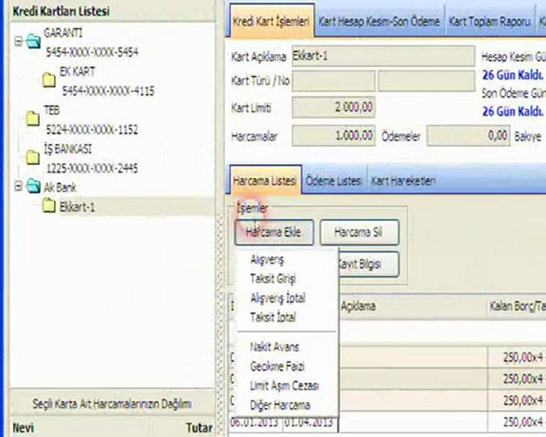Collapse the Ak Bank tree node
This screenshot has width=546, height=437.
coord(18,186)
